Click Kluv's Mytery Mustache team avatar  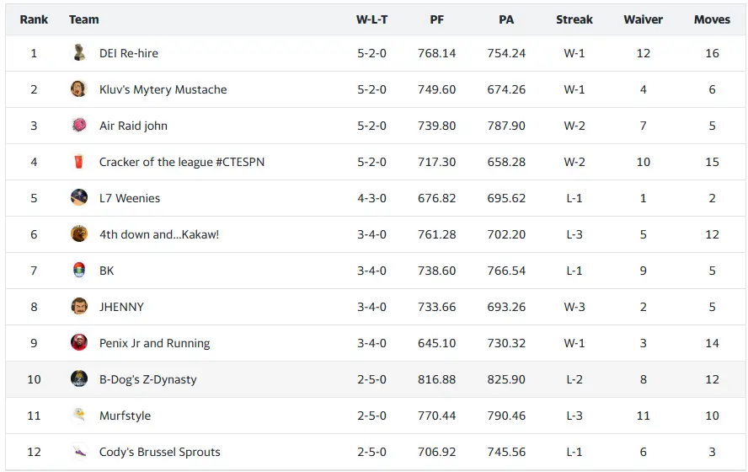coord(79,89)
